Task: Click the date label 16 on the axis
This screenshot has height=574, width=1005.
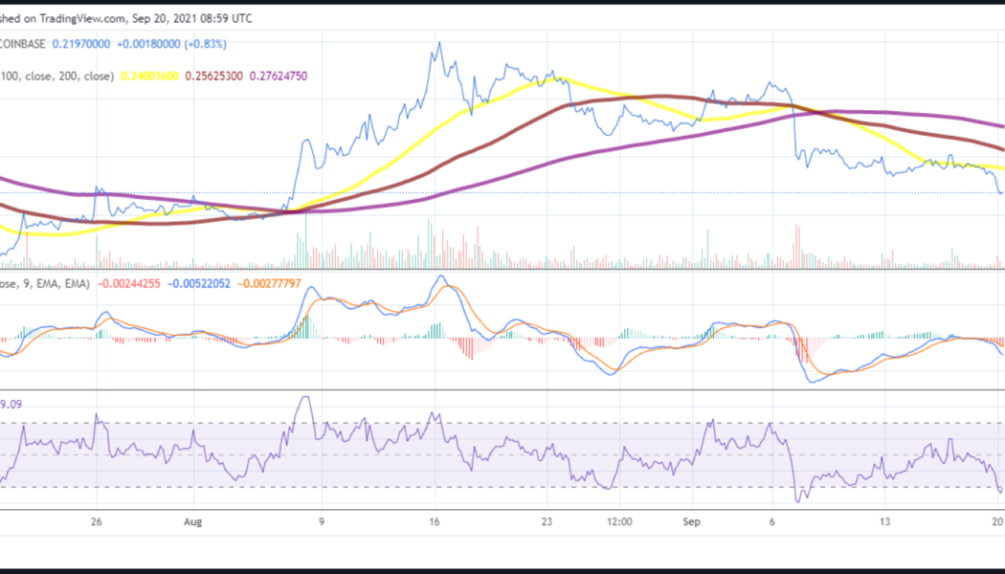Action: [x=434, y=522]
